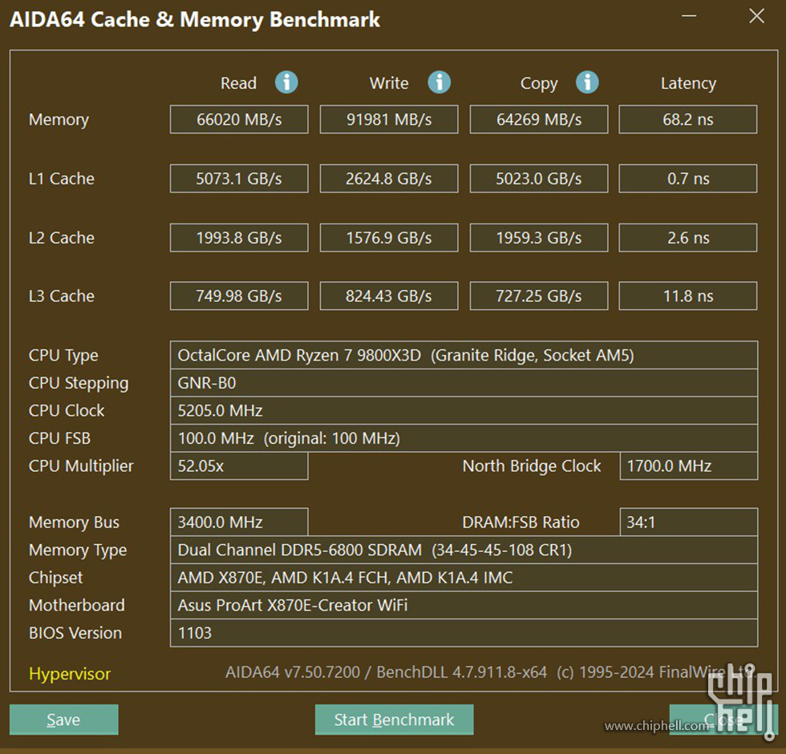The height and width of the screenshot is (754, 786).
Task: Click the Motherboard label
Action: tap(77, 605)
